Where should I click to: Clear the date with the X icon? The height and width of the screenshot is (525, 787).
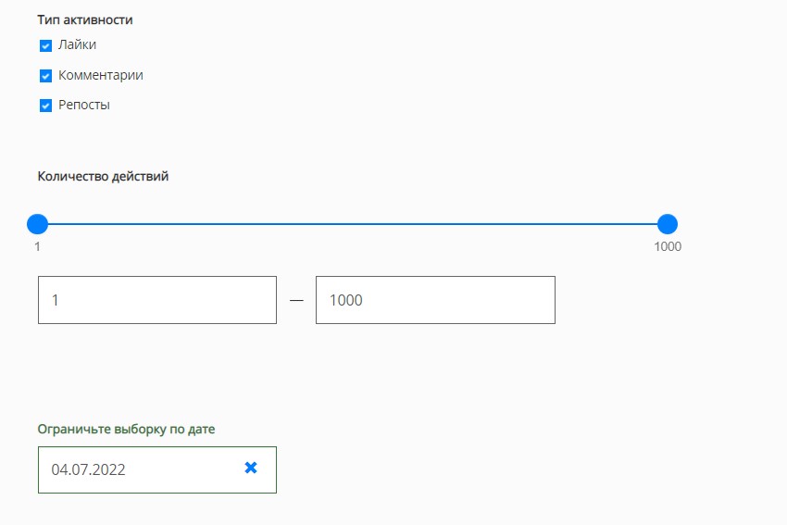250,469
